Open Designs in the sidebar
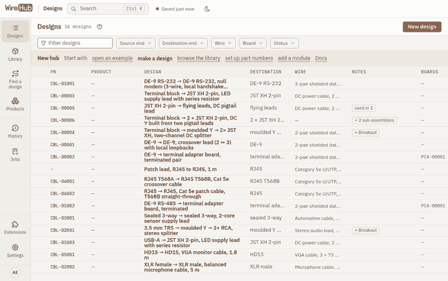448x281 pixels. [x=15, y=31]
